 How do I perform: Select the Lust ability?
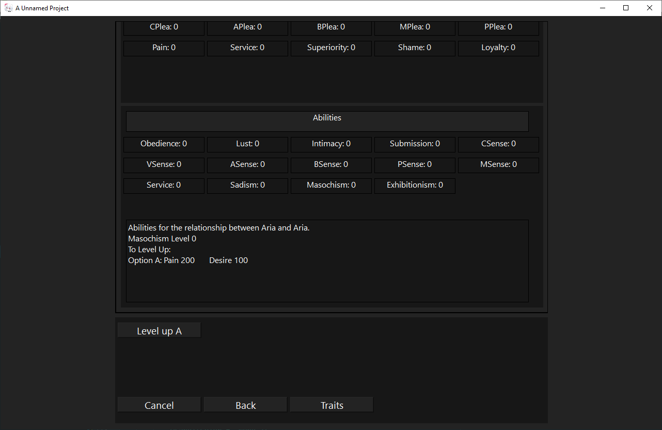point(247,144)
